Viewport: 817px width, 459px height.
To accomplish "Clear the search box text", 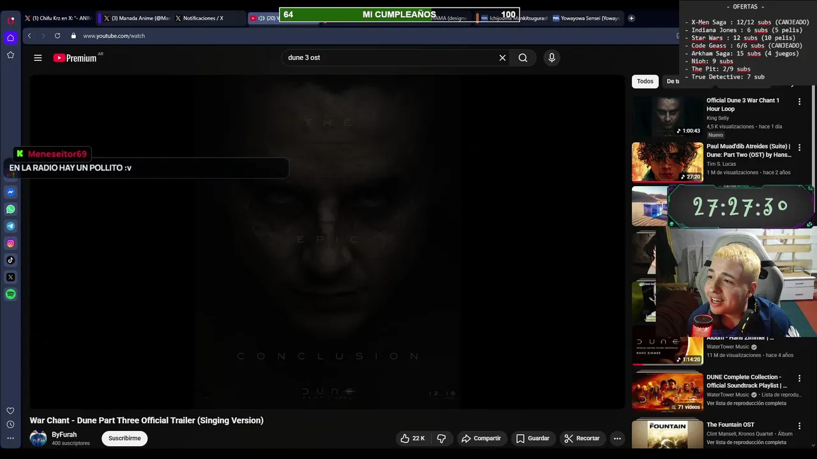I will [x=502, y=57].
